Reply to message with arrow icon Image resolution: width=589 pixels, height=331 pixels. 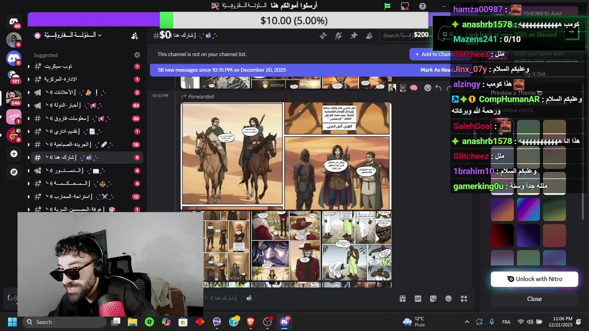tap(439, 88)
